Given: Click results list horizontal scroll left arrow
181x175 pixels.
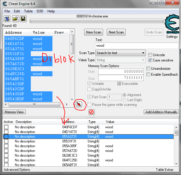Looking at the screenshot, I should tap(6, 104).
